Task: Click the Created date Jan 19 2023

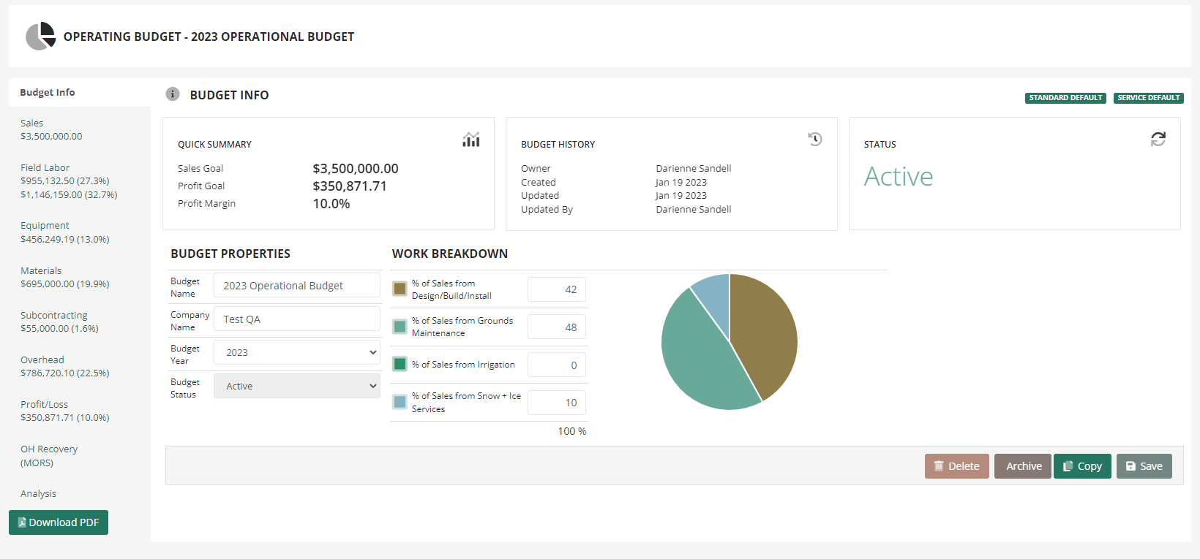Action: click(x=681, y=182)
